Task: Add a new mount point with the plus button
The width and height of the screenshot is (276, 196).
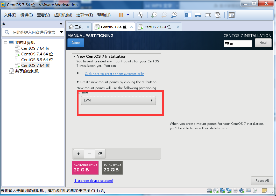Action: tap(79, 154)
